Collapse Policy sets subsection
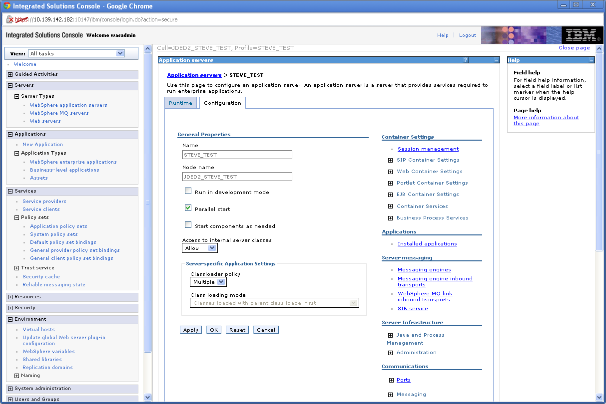 click(17, 217)
